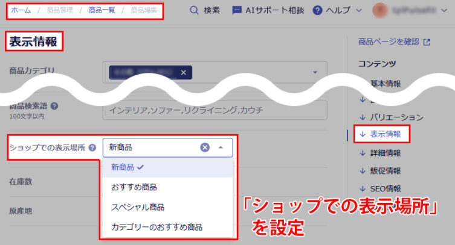Remove the selected product category tag

pos(183,73)
